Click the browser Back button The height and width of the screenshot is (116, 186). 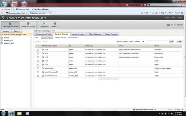click(x=2, y=5)
